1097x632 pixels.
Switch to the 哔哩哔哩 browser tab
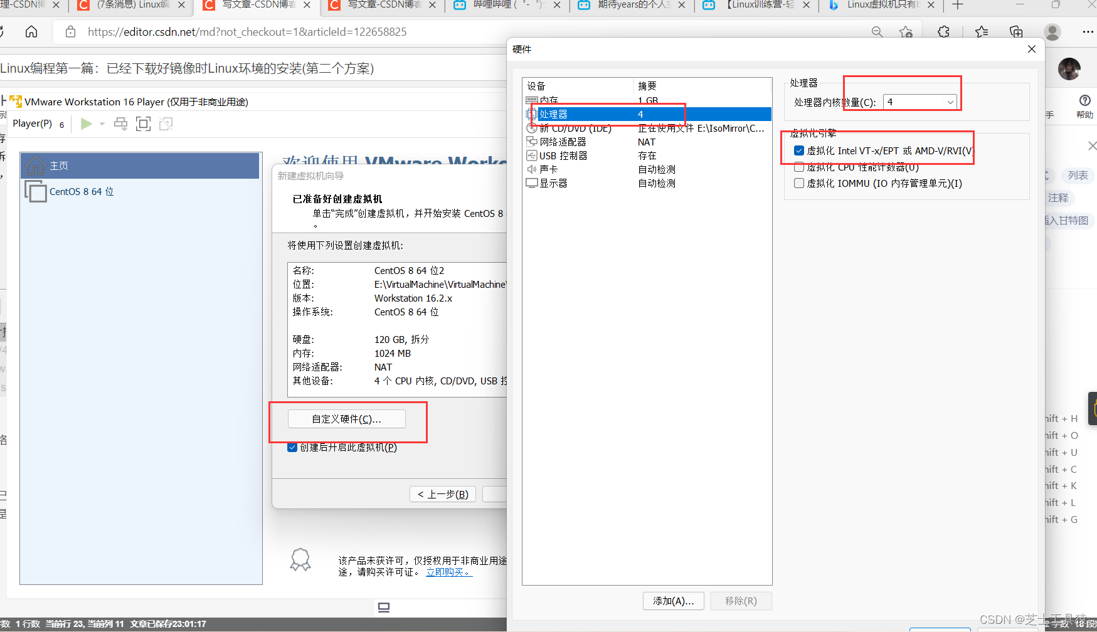(x=502, y=6)
